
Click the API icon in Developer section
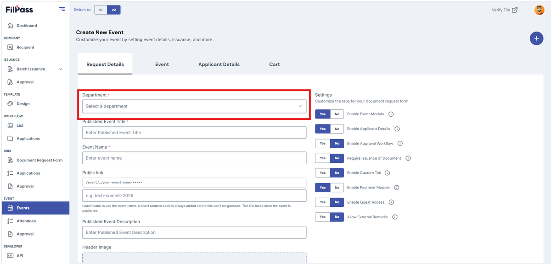tap(10, 256)
